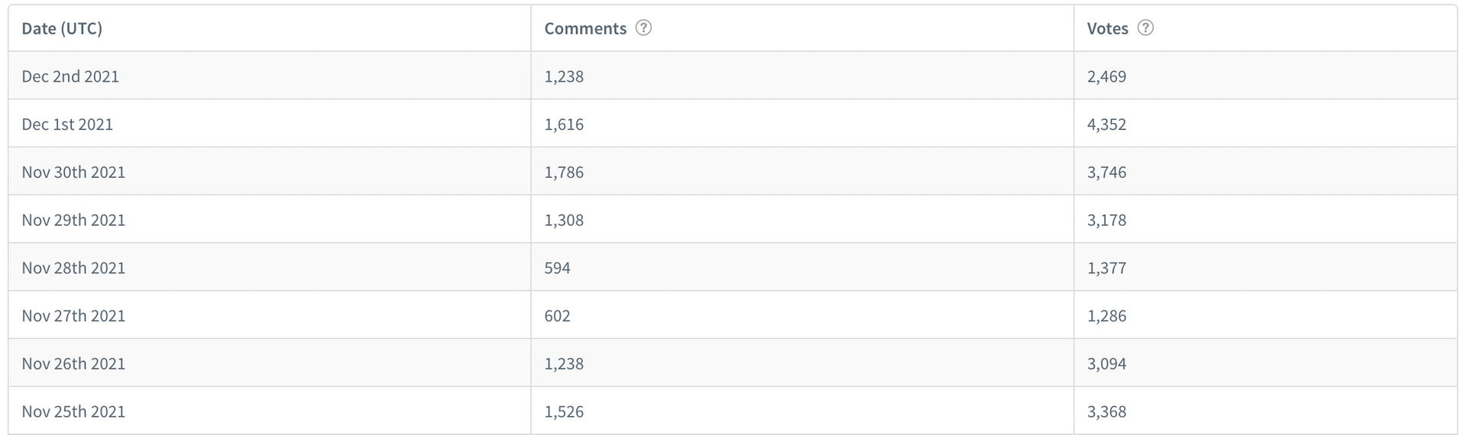1467x435 pixels.
Task: Select the Dec 2nd 2021 date cell
Action: pyautogui.click(x=70, y=76)
